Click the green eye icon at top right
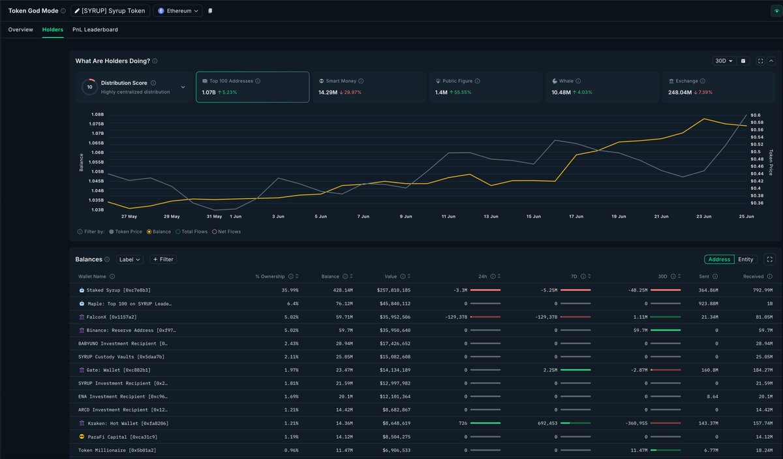Screen dimensions: 783x459 click(775, 11)
